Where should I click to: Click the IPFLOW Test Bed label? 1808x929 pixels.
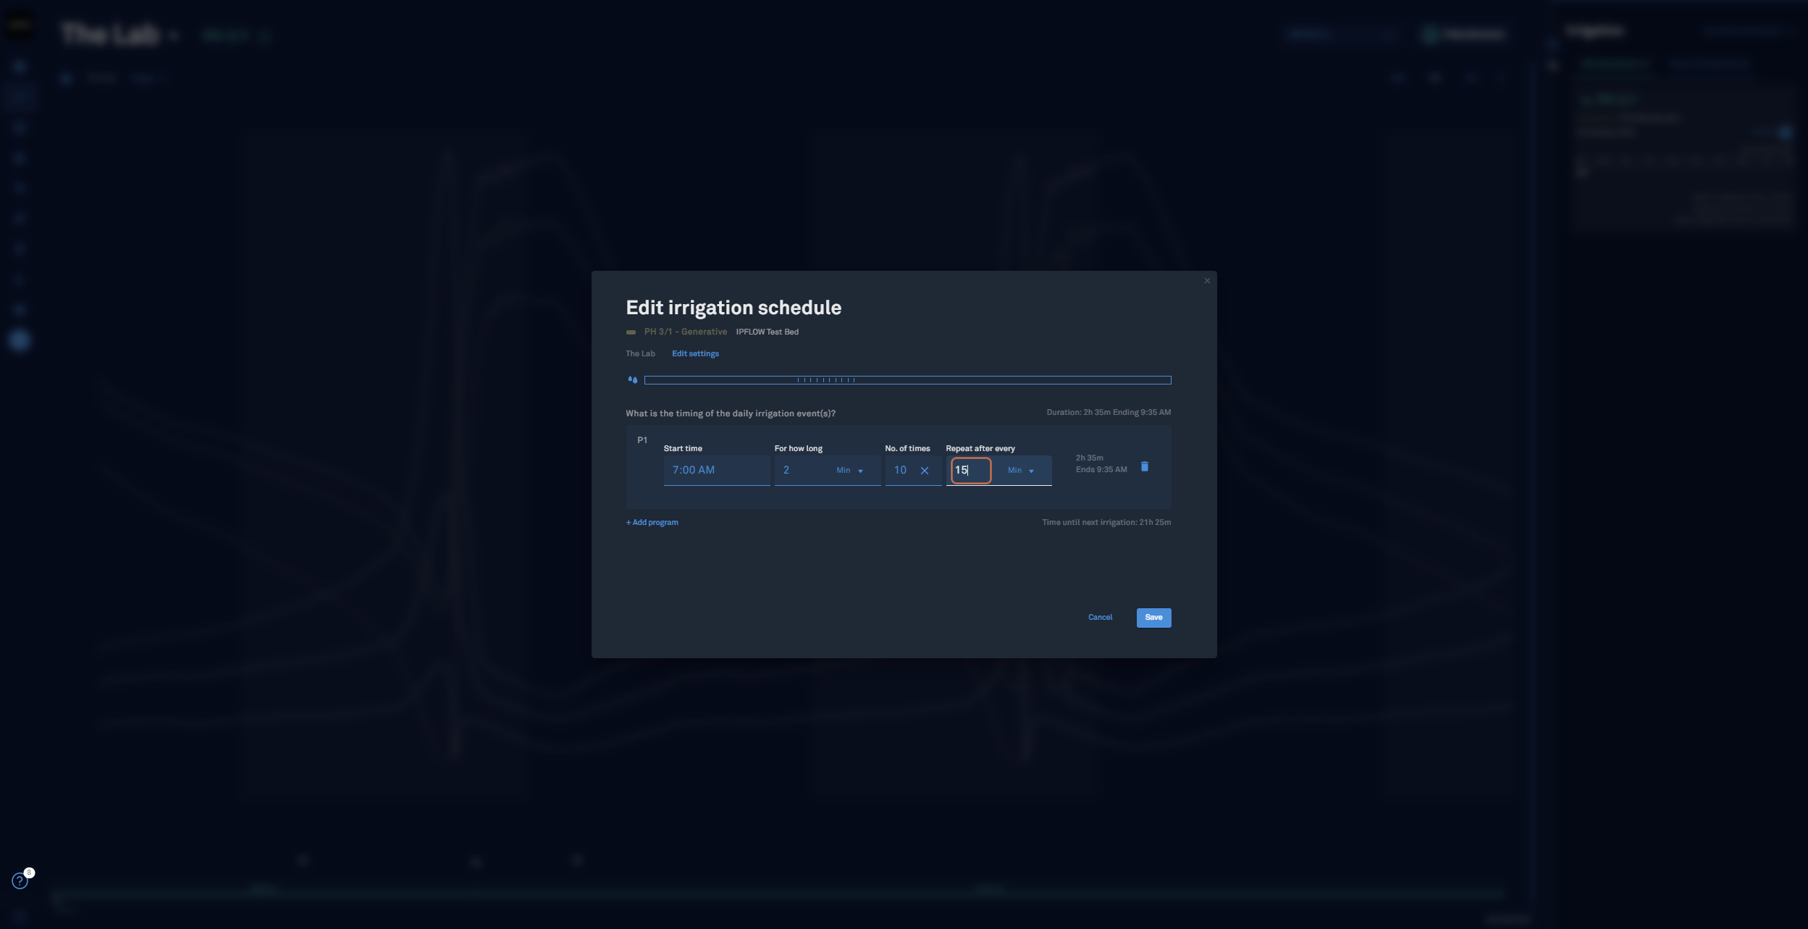767,332
